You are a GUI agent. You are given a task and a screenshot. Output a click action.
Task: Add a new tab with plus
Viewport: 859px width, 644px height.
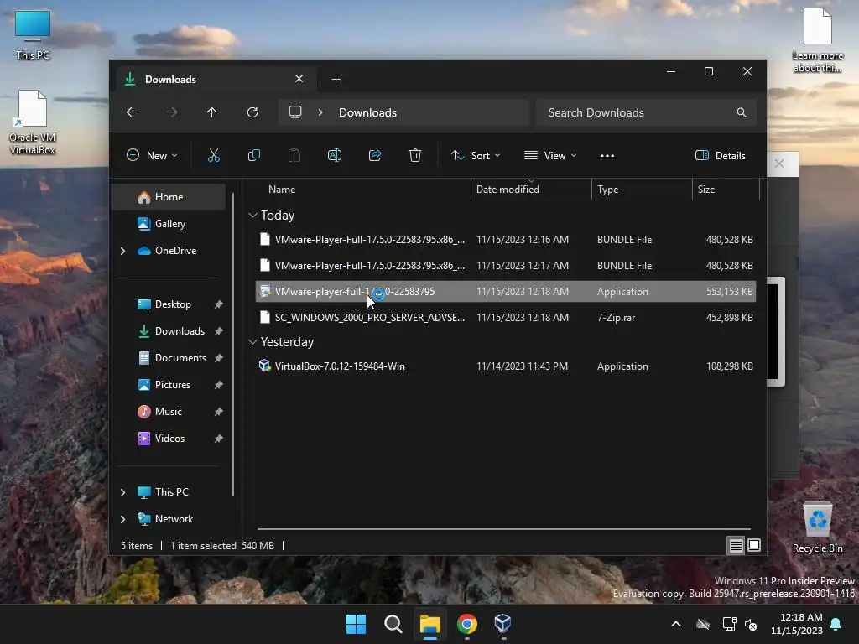(336, 80)
